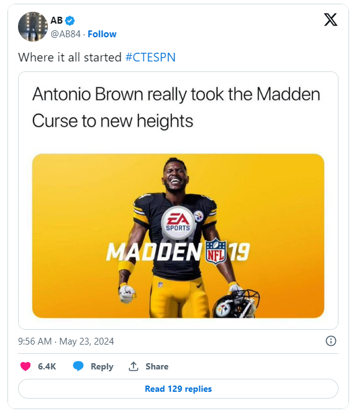The width and height of the screenshot is (354, 416).
Task: Click the NFL shield logo in image
Action: point(216,251)
